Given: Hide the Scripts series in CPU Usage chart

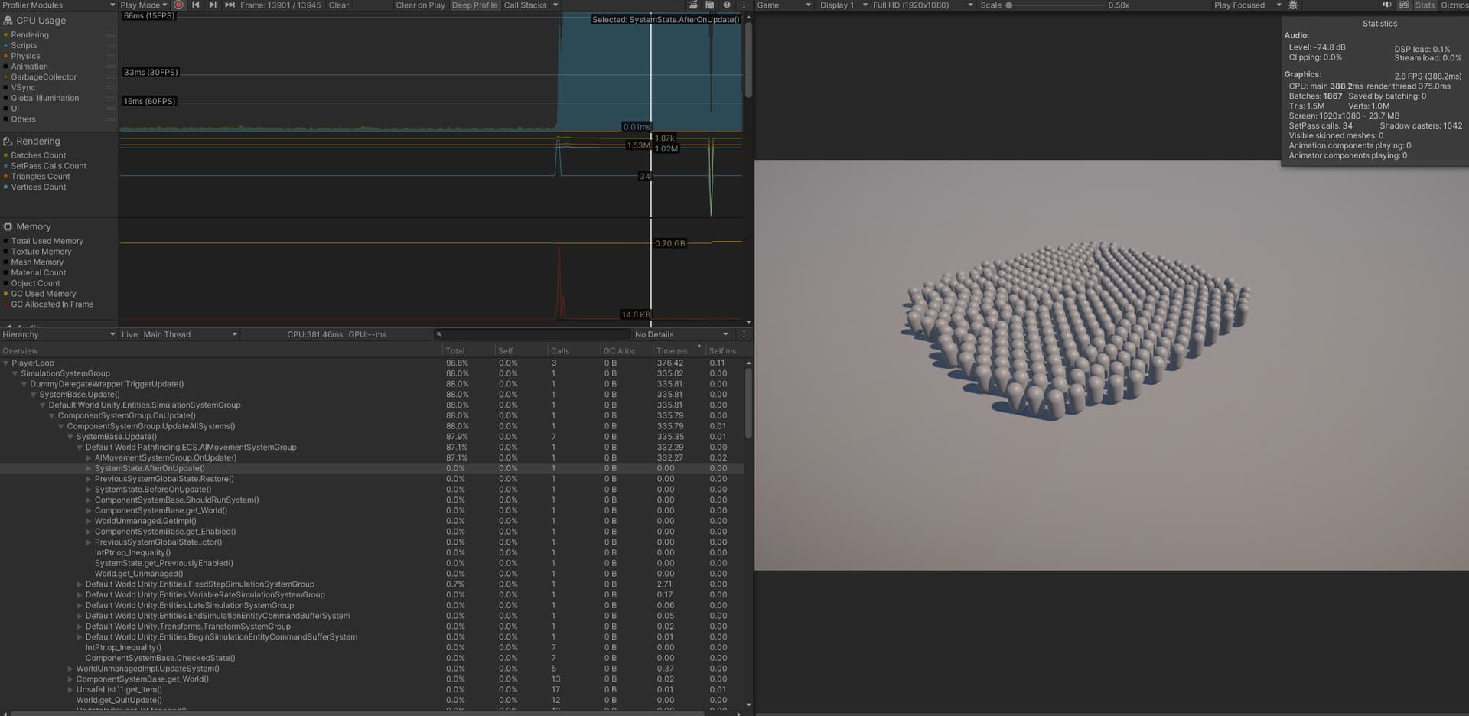Looking at the screenshot, I should 6,45.
